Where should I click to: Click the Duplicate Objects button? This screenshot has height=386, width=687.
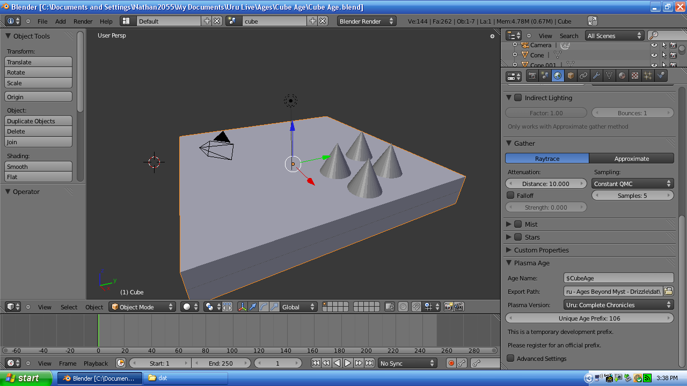point(38,121)
